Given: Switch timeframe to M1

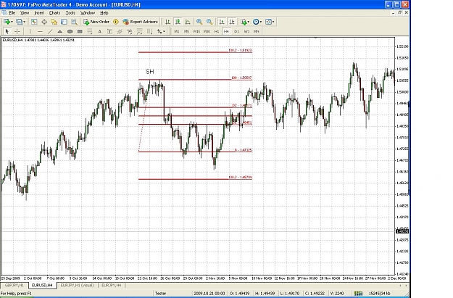Looking at the screenshot, I should pyautogui.click(x=177, y=31).
